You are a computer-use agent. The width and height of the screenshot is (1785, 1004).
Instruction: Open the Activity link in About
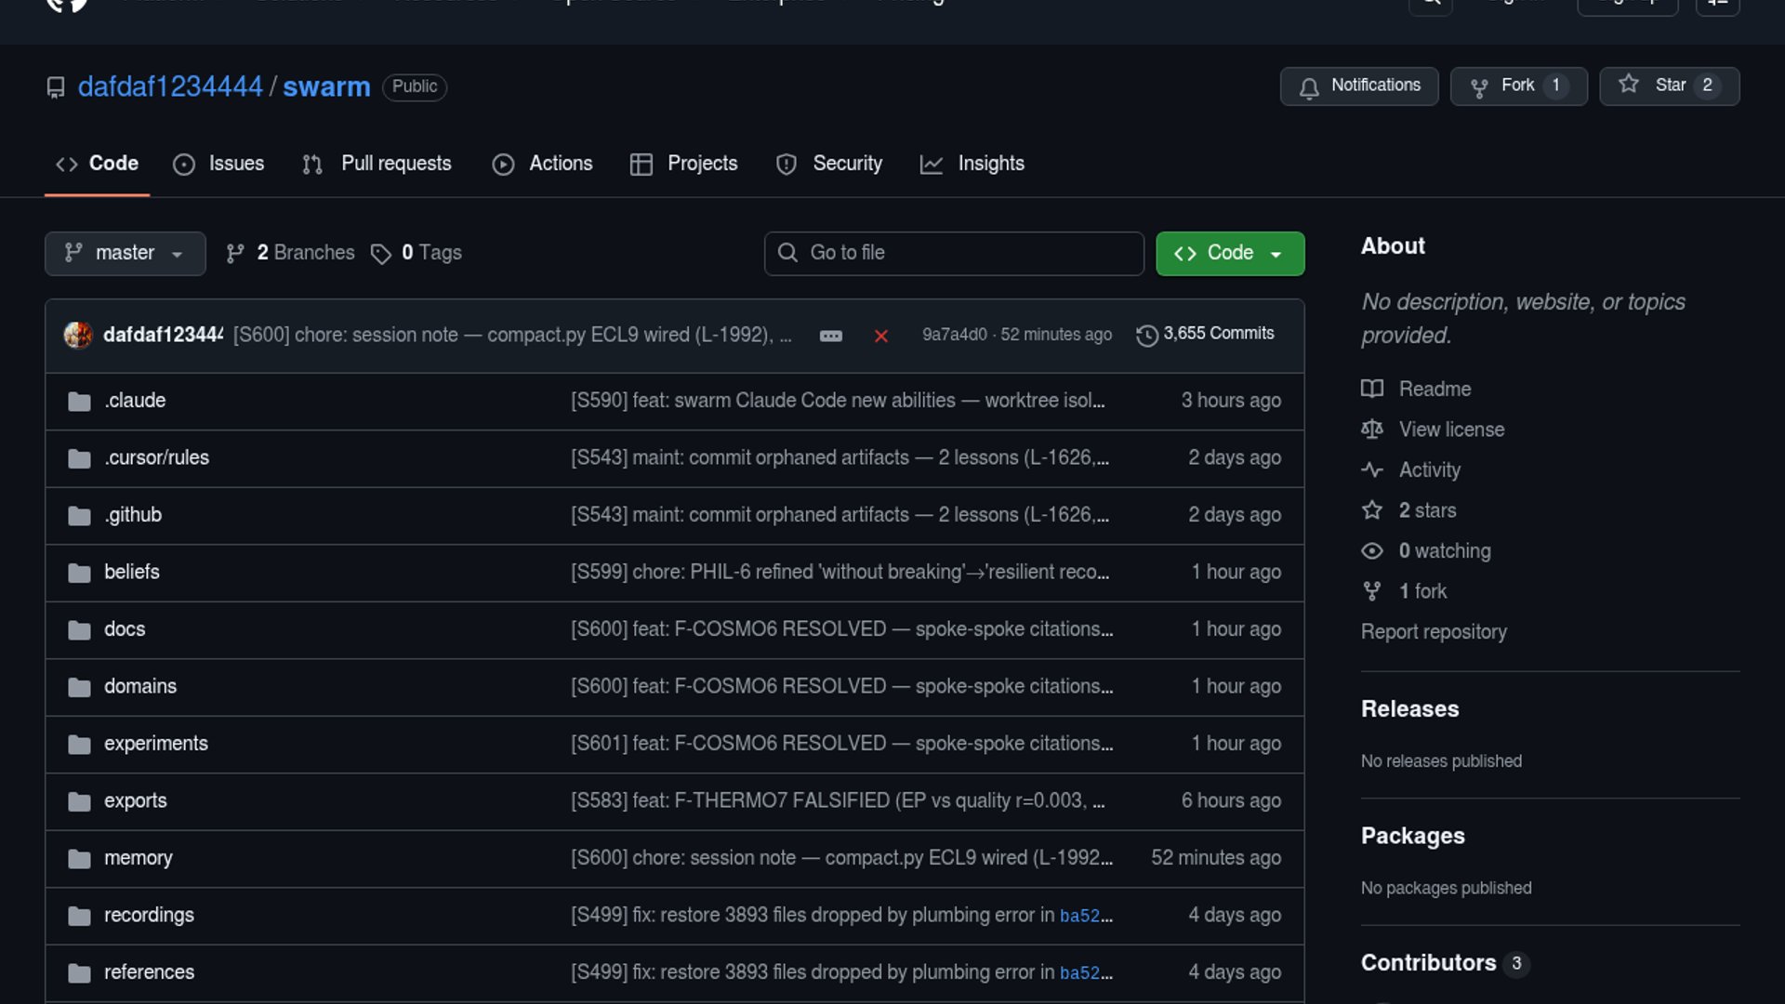pyautogui.click(x=1429, y=469)
